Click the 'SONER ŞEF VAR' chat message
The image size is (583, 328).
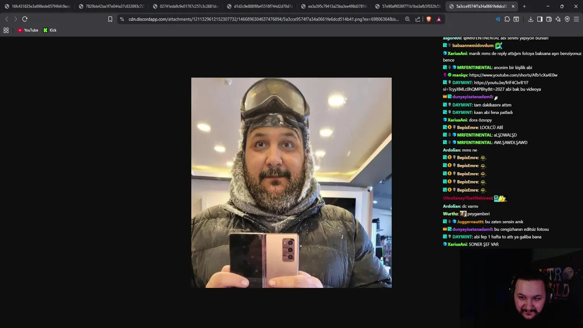(x=484, y=244)
